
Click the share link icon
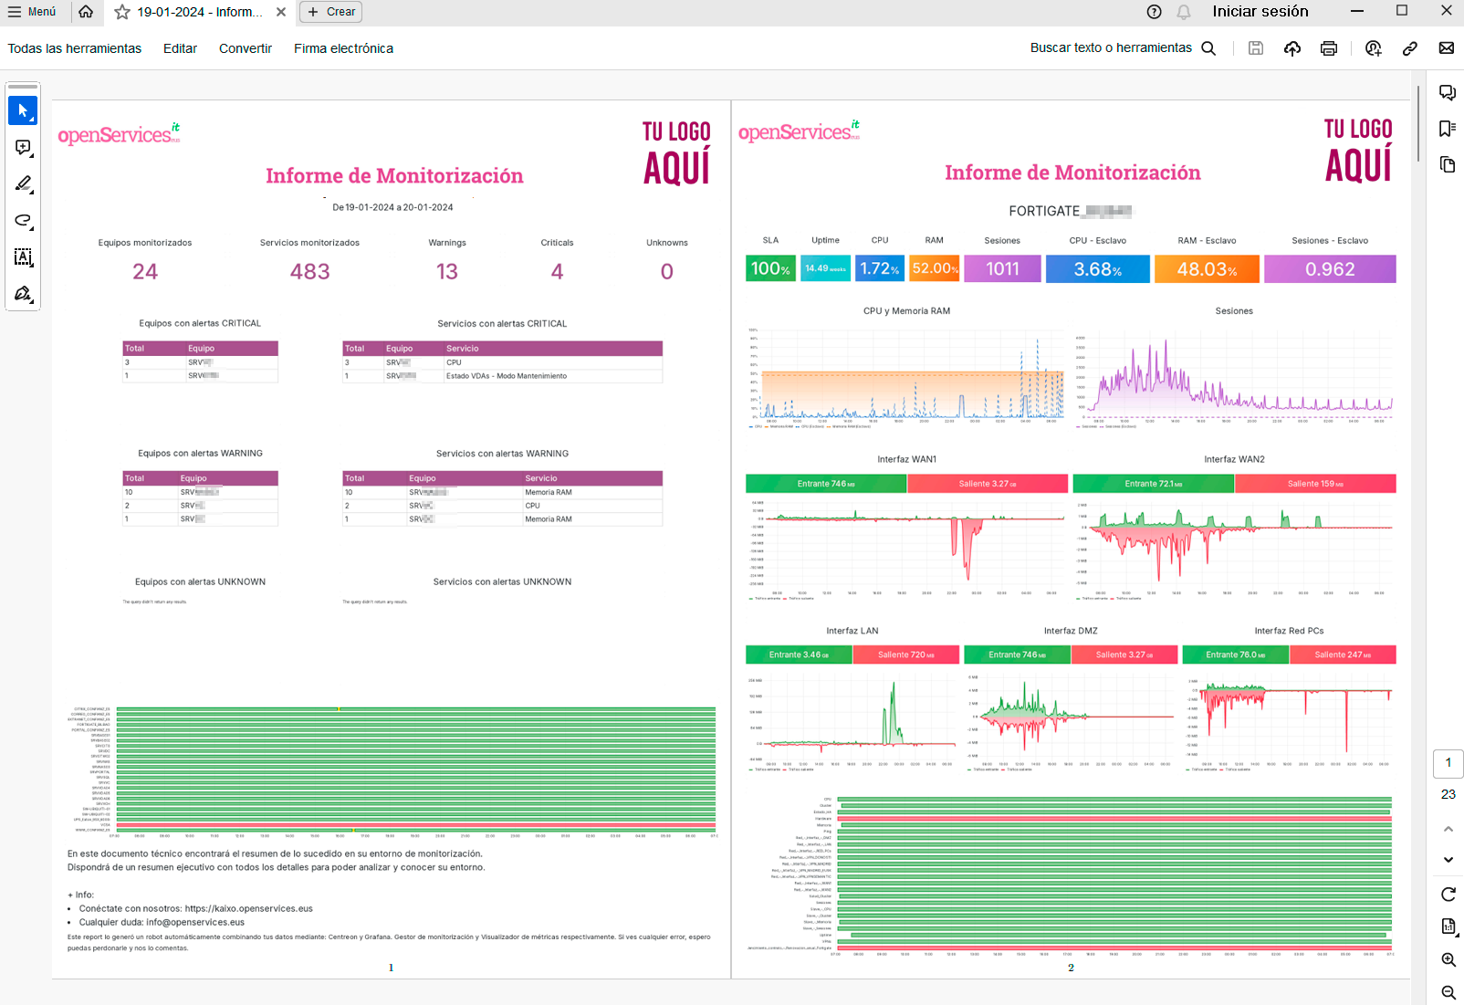coord(1410,48)
